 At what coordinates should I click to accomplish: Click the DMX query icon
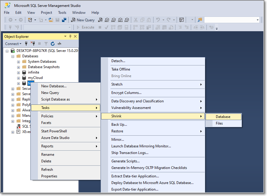pos(113,20)
